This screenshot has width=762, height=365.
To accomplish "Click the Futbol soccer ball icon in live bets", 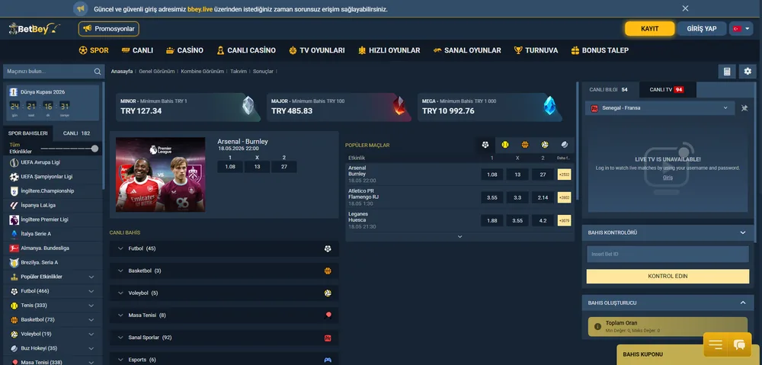I will click(328, 249).
